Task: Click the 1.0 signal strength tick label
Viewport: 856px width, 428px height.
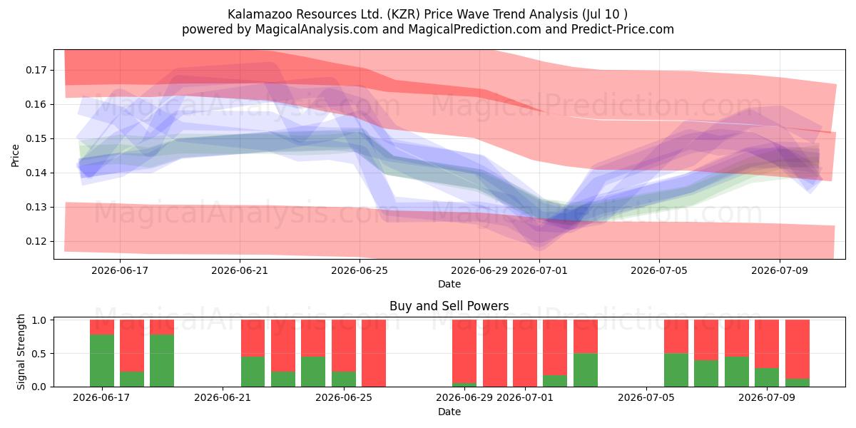Action: [41, 320]
